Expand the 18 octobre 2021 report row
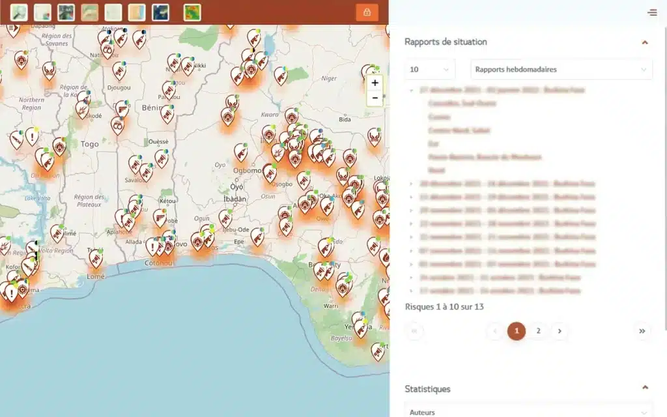 (x=500, y=291)
